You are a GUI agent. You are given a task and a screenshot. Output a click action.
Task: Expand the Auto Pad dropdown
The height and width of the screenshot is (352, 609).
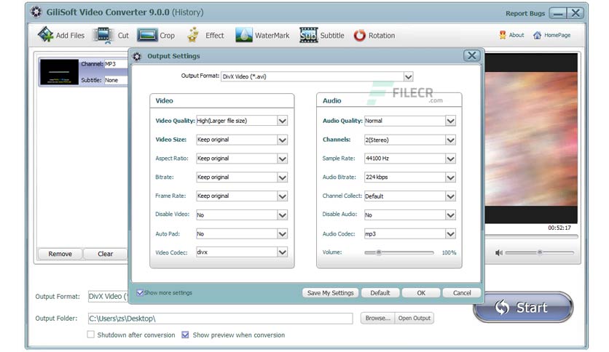point(283,233)
